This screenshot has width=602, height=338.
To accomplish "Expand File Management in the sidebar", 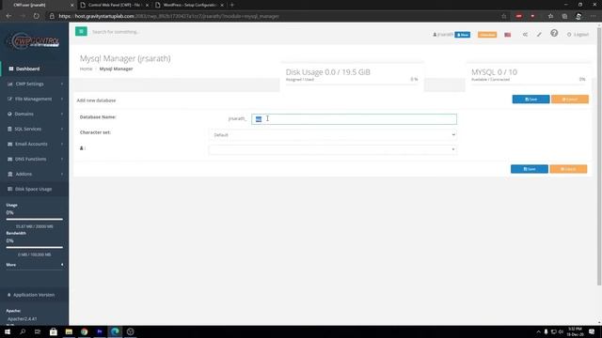I will (35, 99).
